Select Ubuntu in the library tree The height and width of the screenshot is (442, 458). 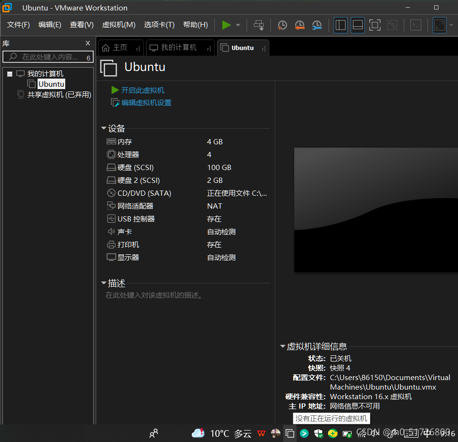tap(51, 84)
